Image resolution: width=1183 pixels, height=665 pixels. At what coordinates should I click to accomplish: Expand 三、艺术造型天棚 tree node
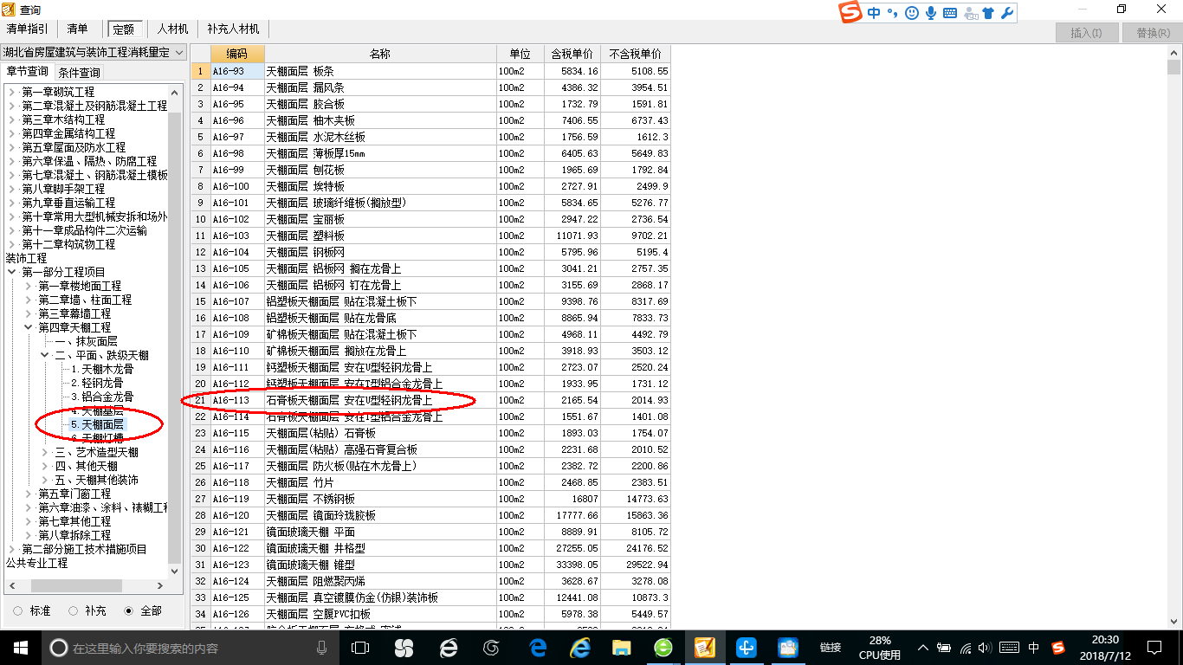pos(45,452)
